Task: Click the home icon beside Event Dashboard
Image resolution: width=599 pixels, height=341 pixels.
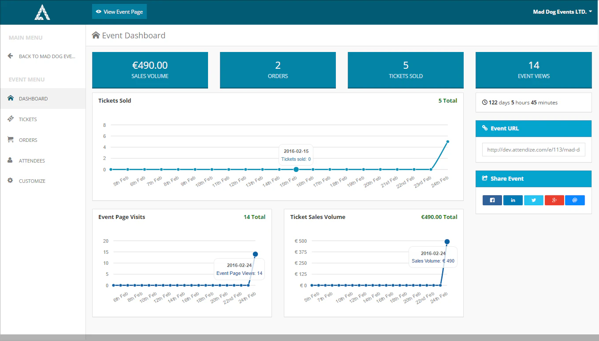Action: click(x=96, y=35)
